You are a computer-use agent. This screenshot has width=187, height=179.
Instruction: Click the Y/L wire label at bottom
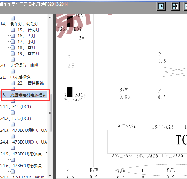coord(171,170)
